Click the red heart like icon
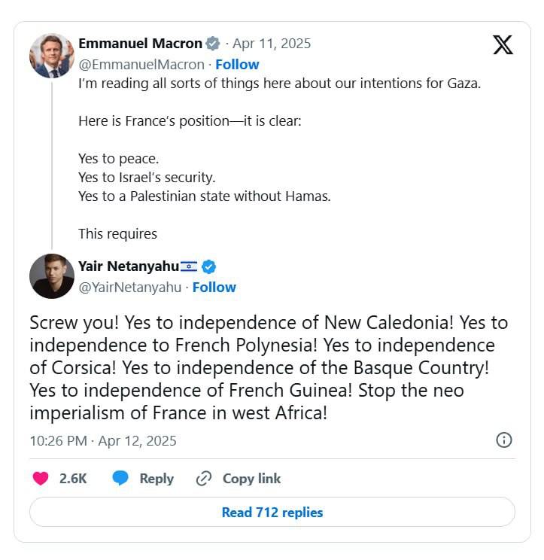This screenshot has width=544, height=560. [41, 479]
